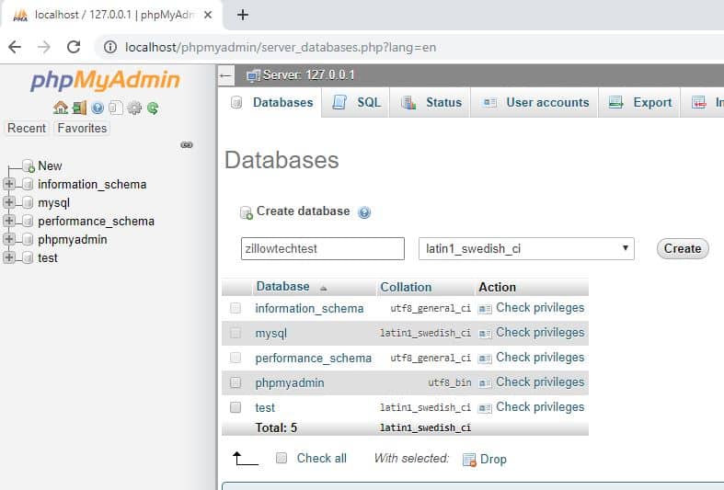Click the collapse navigation arrow beside Server
This screenshot has height=490, width=724.
tap(225, 75)
